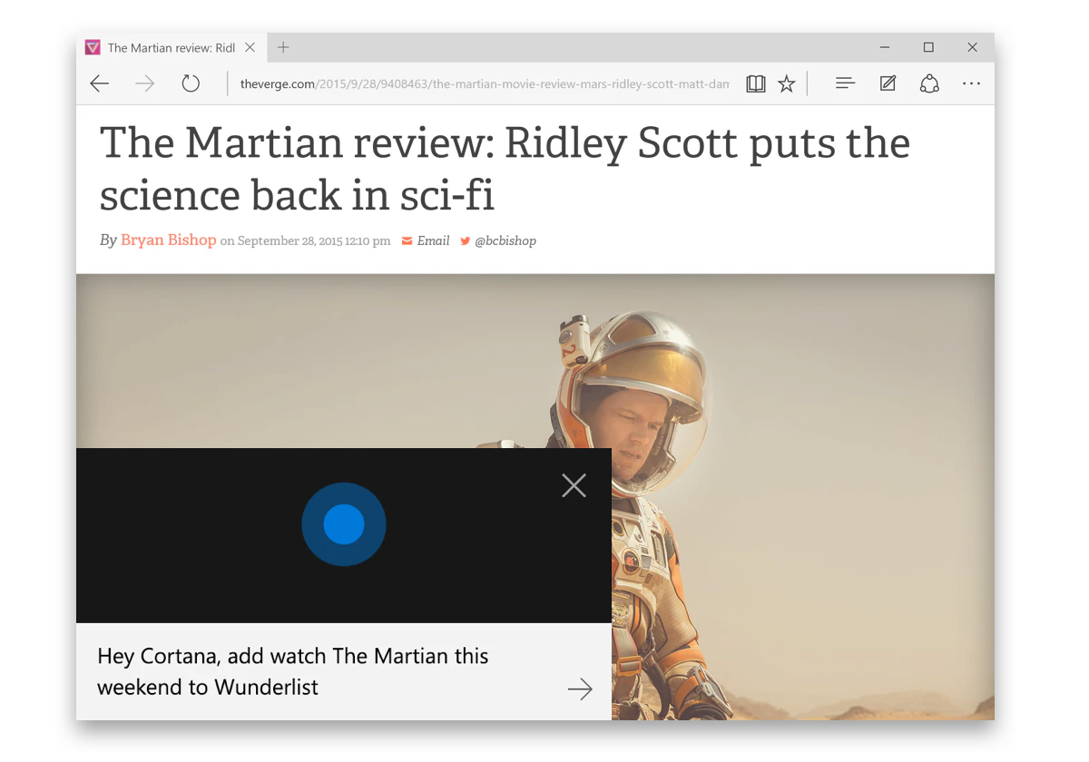
Task: Add page to favorites with star
Action: (787, 84)
